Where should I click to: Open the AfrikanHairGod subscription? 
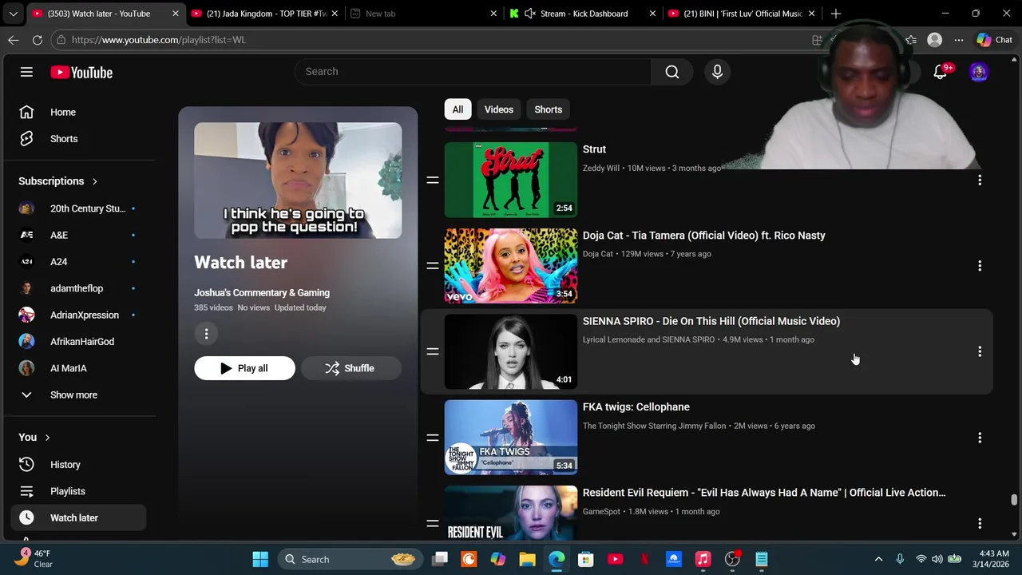tap(78, 342)
